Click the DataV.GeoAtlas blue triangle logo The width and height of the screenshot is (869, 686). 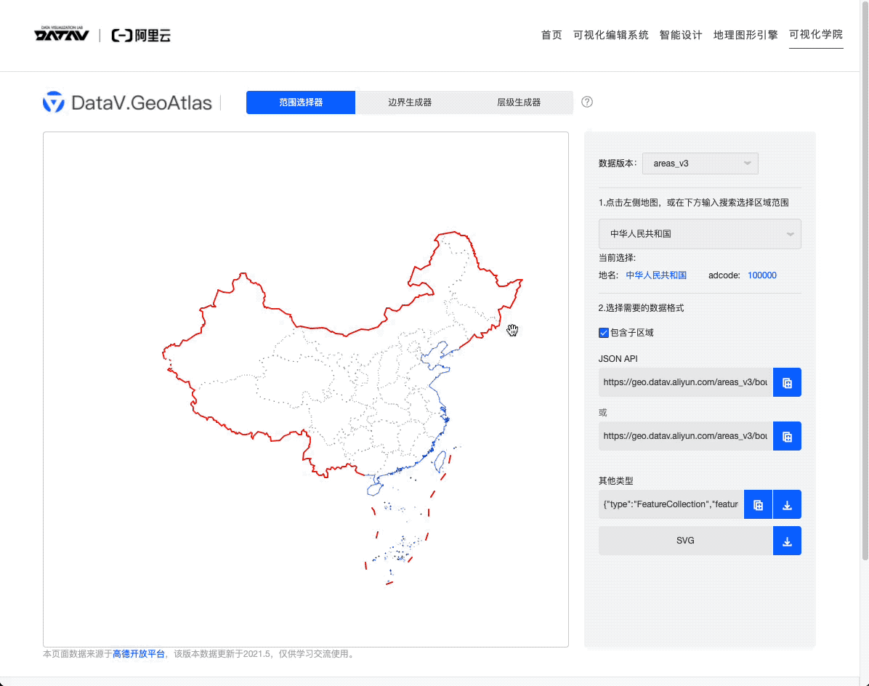pos(54,102)
